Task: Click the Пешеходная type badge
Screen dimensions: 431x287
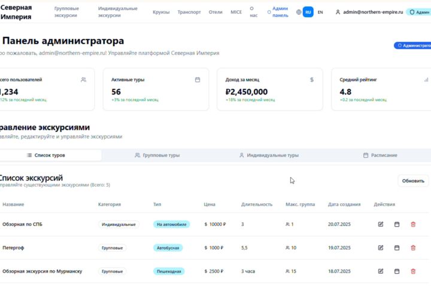Action: click(169, 271)
